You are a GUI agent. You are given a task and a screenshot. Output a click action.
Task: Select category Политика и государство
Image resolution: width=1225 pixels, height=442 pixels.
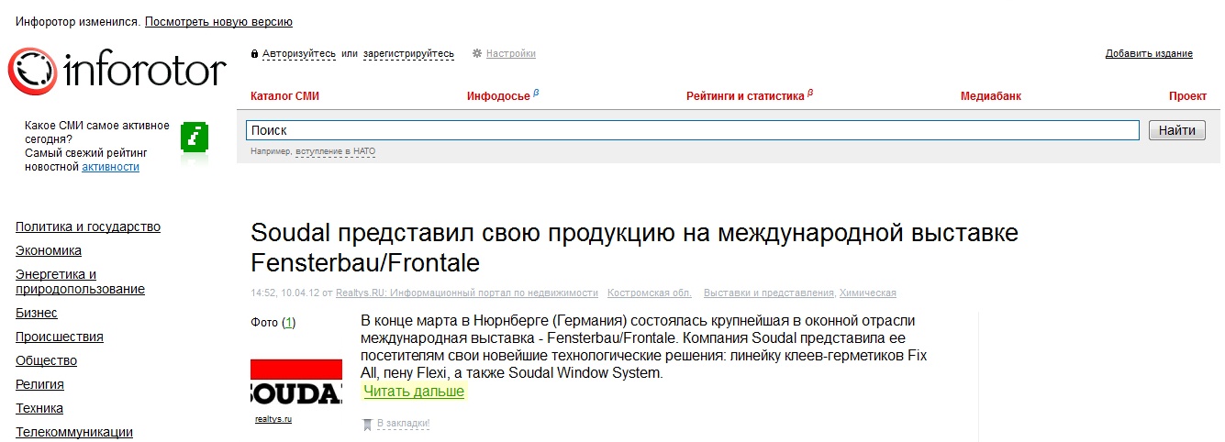coord(88,227)
